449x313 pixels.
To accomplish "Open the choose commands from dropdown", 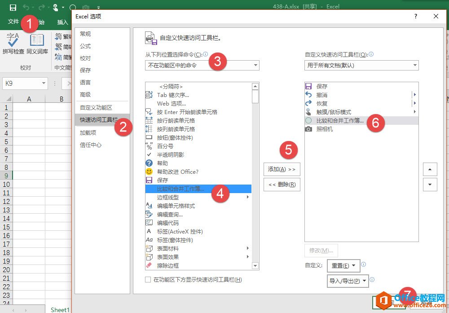I will pyautogui.click(x=202, y=65).
